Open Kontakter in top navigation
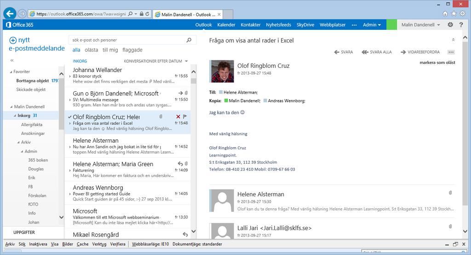The image size is (471, 255). (x=251, y=25)
